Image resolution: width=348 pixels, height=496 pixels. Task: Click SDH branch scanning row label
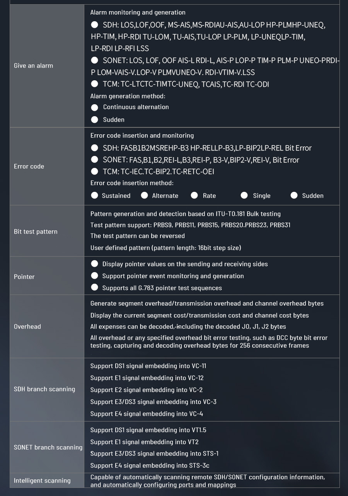click(x=44, y=389)
